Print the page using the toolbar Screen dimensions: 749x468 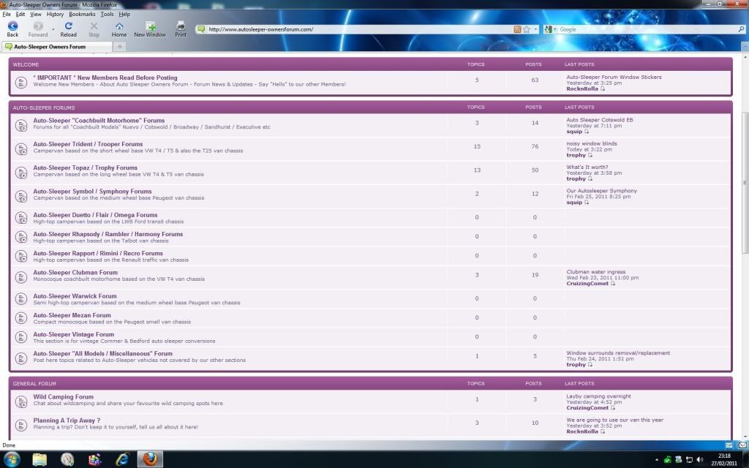tap(181, 27)
